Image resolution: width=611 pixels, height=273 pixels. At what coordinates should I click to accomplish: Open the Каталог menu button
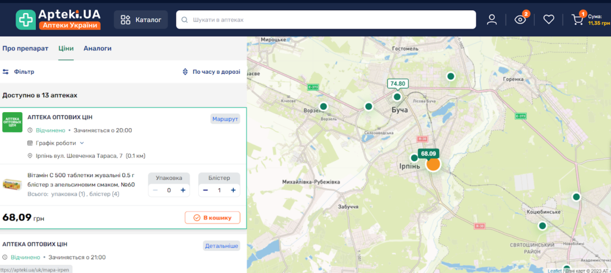click(x=141, y=20)
